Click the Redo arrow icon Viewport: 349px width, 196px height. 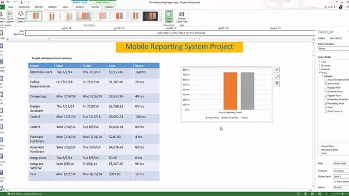click(15, 2)
